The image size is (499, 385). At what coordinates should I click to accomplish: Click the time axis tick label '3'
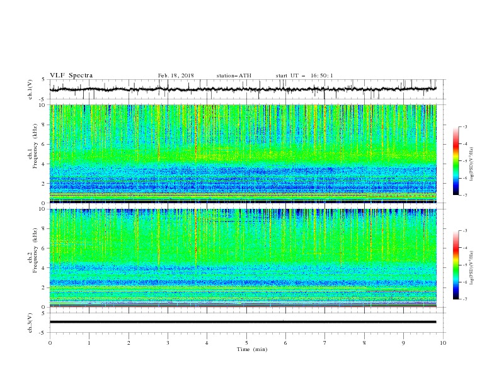(x=168, y=343)
